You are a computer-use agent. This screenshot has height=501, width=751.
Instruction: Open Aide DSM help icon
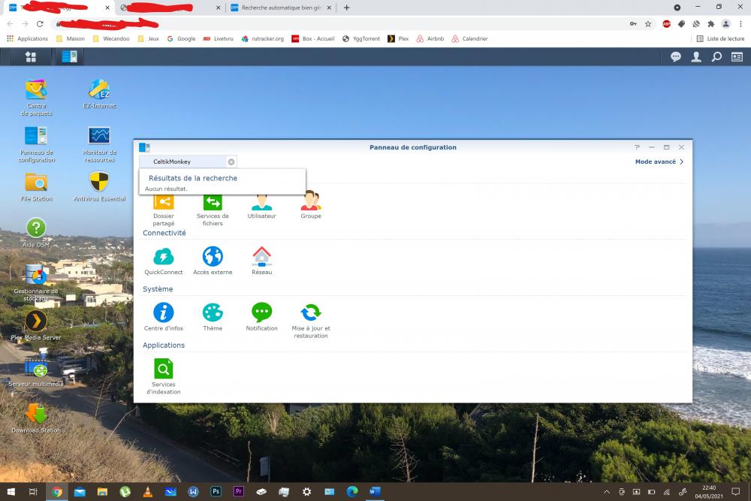pos(36,233)
